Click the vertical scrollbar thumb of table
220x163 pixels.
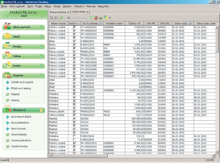(x=217, y=41)
